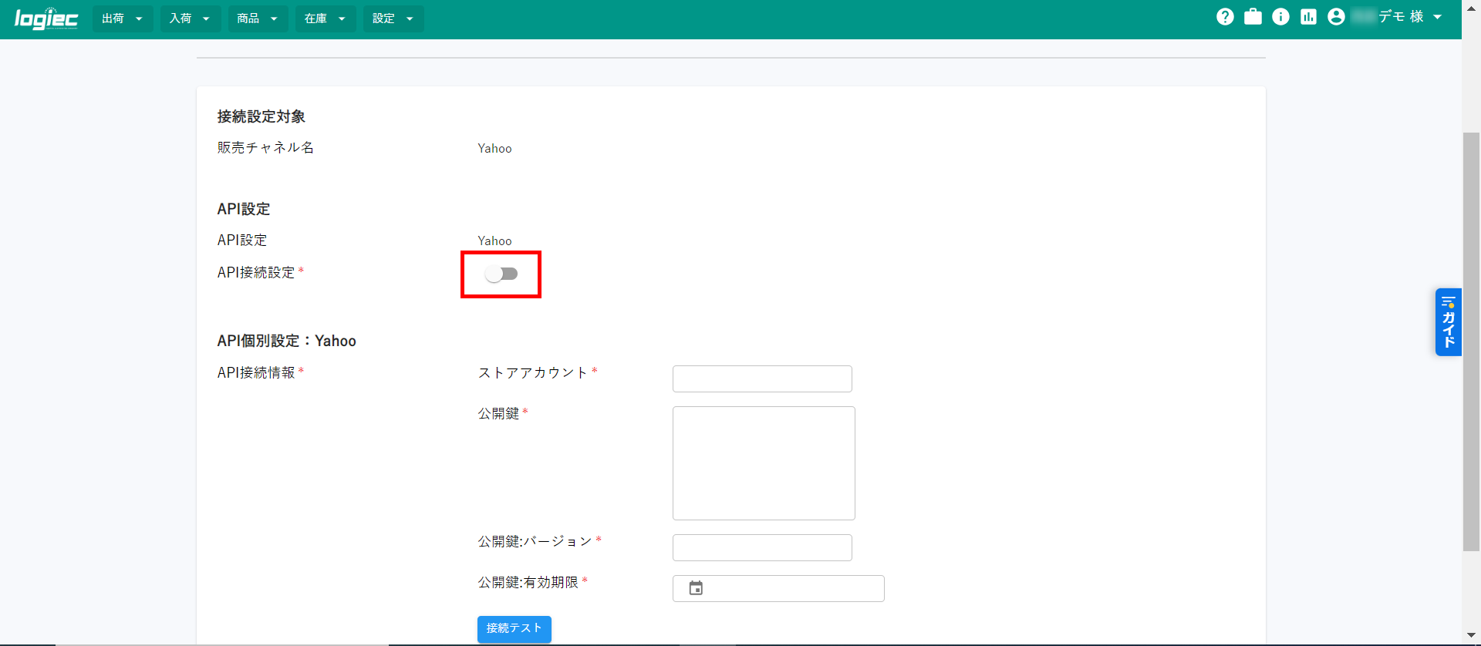
Task: Expand the 入荷 dropdown menu
Action: click(190, 19)
